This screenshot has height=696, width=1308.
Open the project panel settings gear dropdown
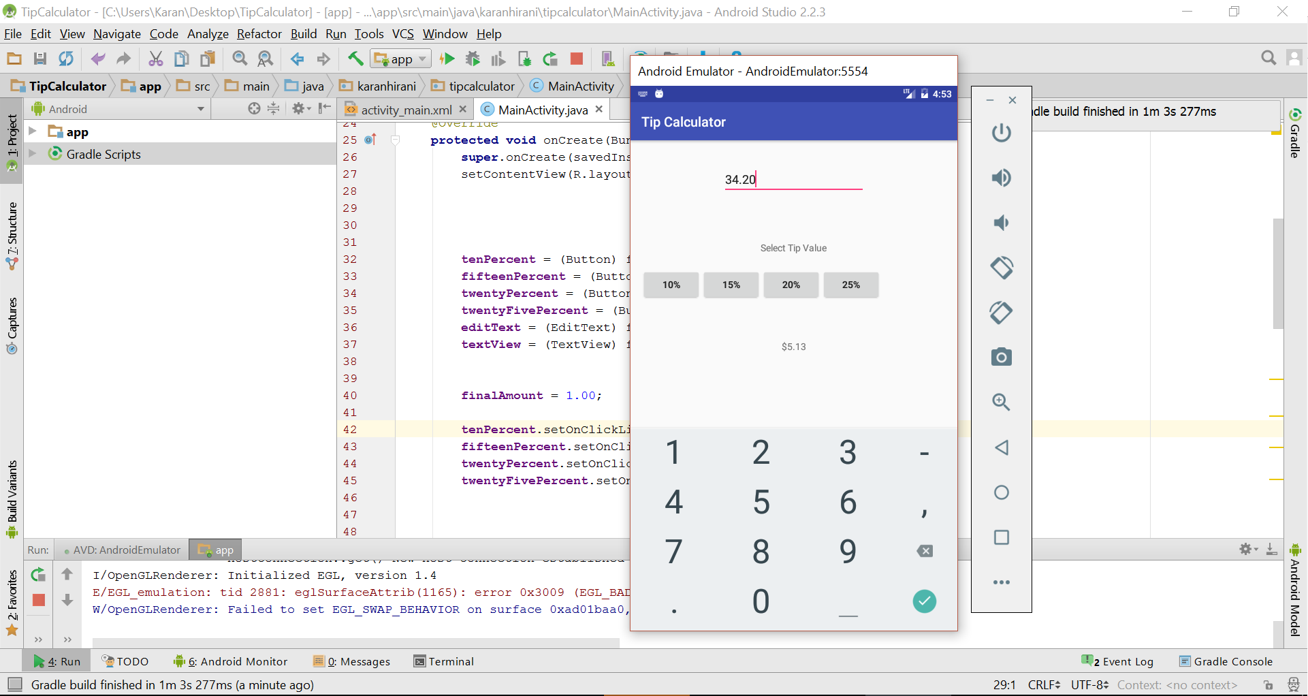(301, 108)
